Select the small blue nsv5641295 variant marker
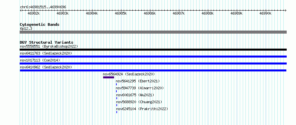Screen dimensions: 296x125 [116, 84]
